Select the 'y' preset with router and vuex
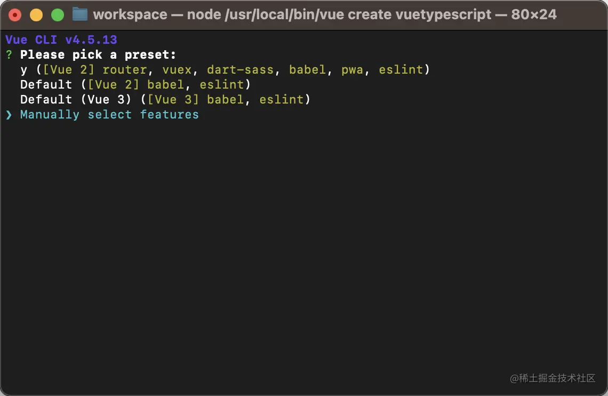Screen dimensions: 608x396 coord(225,70)
